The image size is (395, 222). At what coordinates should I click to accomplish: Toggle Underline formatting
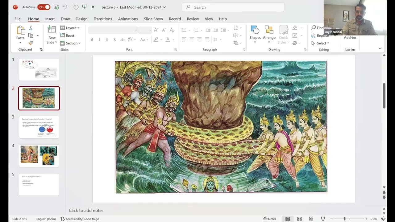coord(107,39)
